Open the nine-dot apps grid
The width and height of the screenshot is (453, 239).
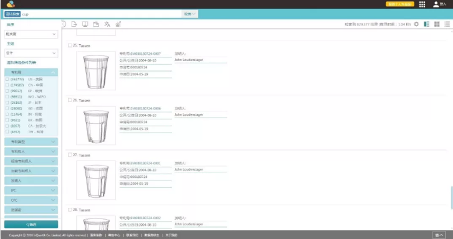click(422, 4)
